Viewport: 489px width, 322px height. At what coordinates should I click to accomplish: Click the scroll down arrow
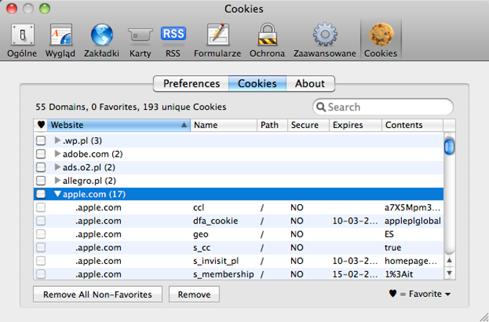click(x=449, y=273)
